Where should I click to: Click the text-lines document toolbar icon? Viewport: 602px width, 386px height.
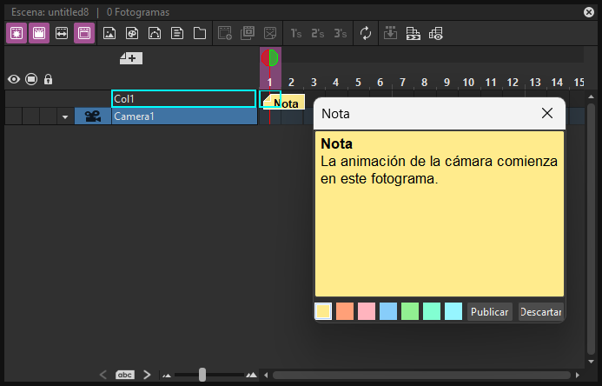pos(177,33)
